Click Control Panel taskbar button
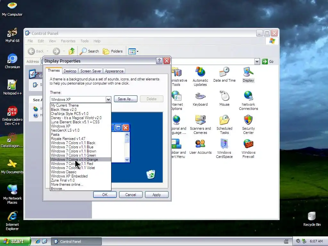 (76, 242)
